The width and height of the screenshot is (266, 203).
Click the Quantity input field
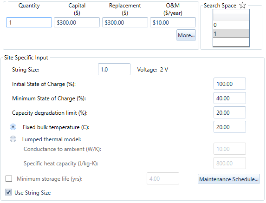coord(29,22)
